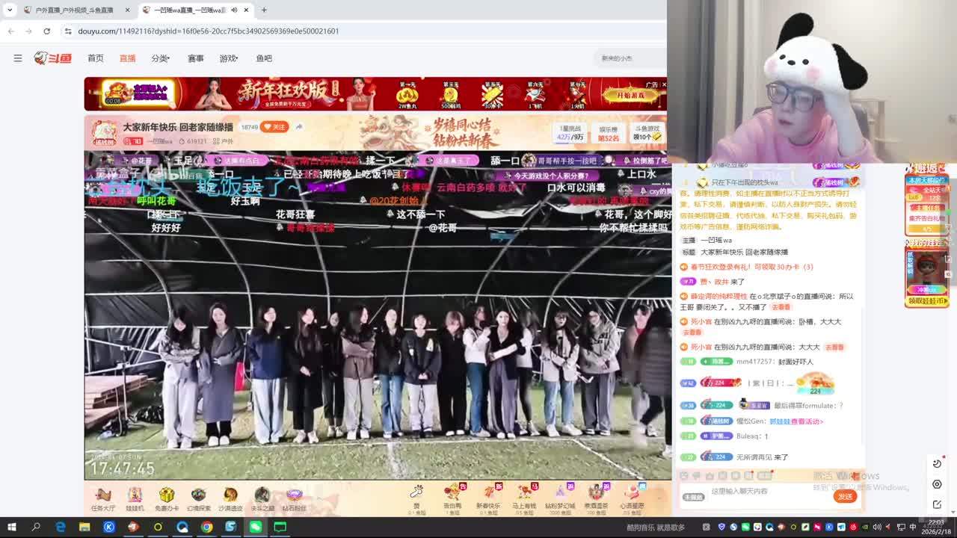
Task: Follow the streamer with 关注 button
Action: tap(274, 127)
